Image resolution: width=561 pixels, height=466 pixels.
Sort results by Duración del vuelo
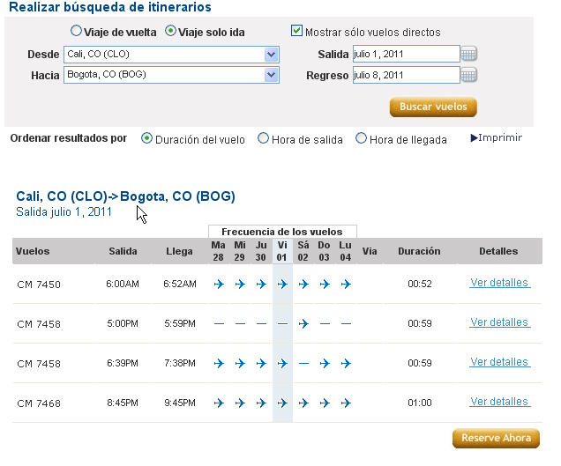146,138
